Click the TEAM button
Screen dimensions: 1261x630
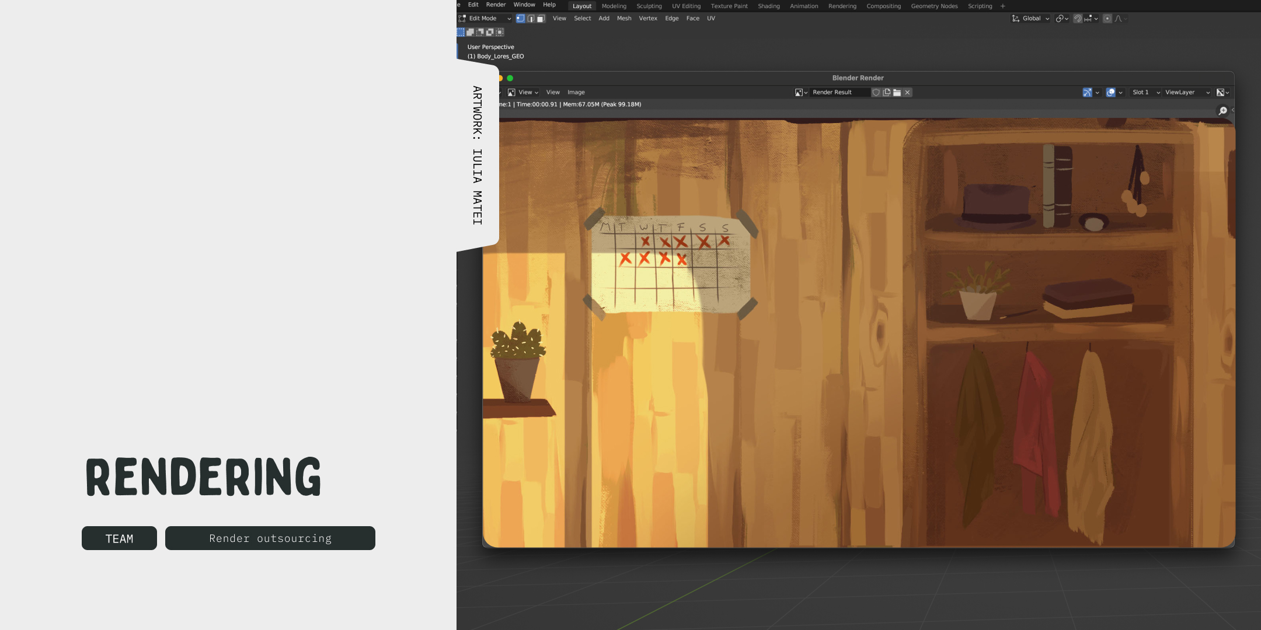[119, 538]
